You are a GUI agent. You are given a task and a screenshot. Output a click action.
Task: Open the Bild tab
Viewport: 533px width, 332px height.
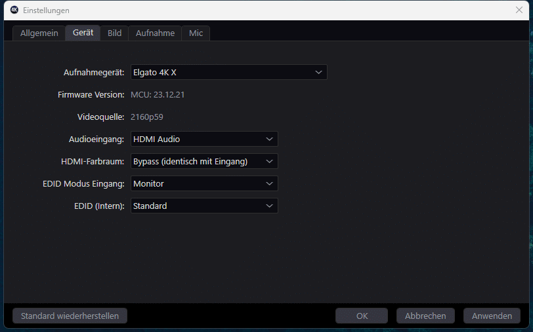[114, 33]
